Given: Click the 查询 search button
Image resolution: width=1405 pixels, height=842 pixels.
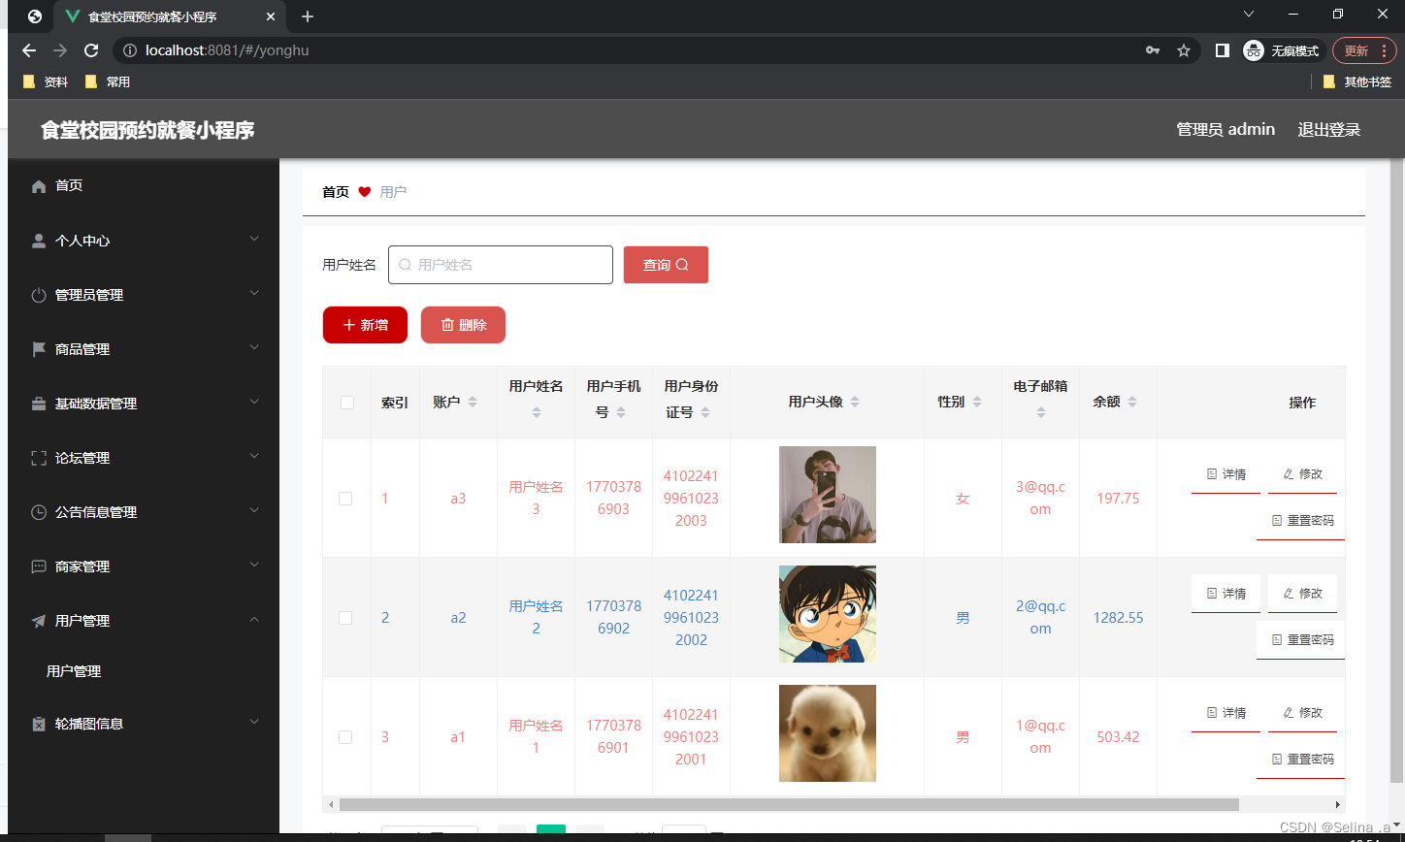Looking at the screenshot, I should pos(666,265).
